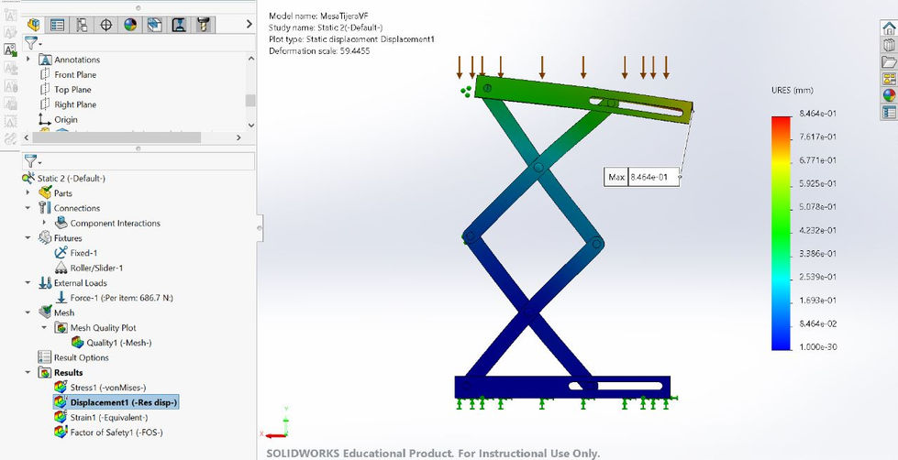Expand the Parts folder
The width and height of the screenshot is (898, 460).
28,192
